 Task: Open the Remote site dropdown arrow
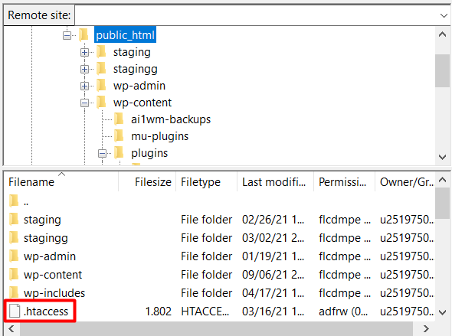[x=444, y=15]
